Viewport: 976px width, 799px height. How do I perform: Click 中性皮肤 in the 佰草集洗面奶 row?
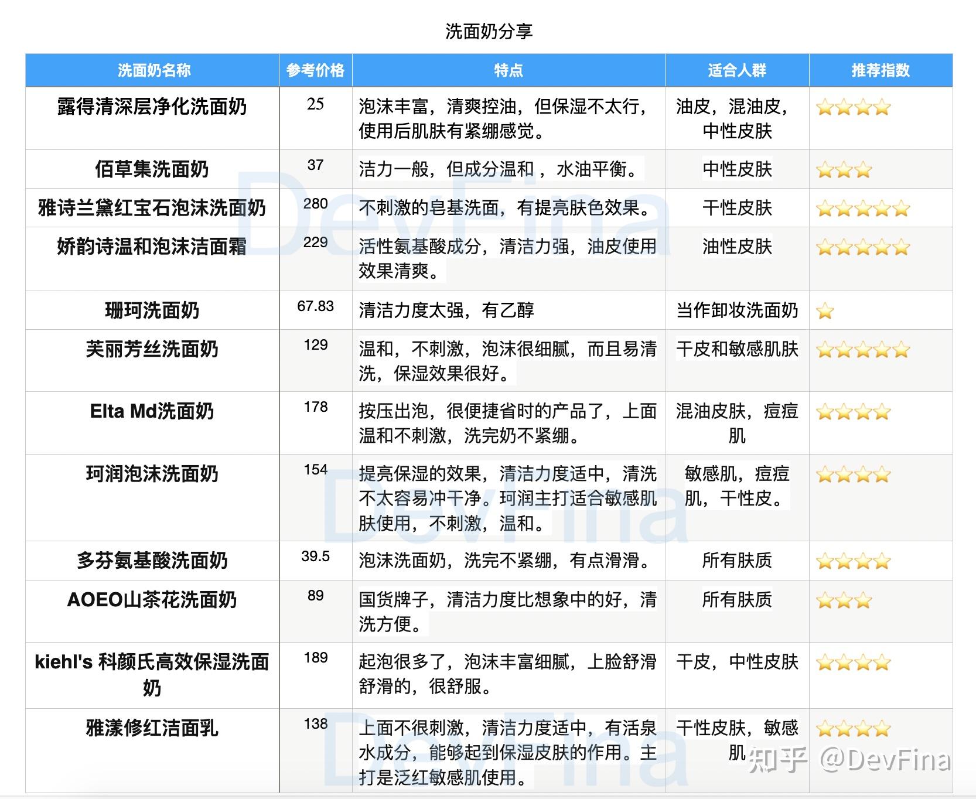pos(737,169)
